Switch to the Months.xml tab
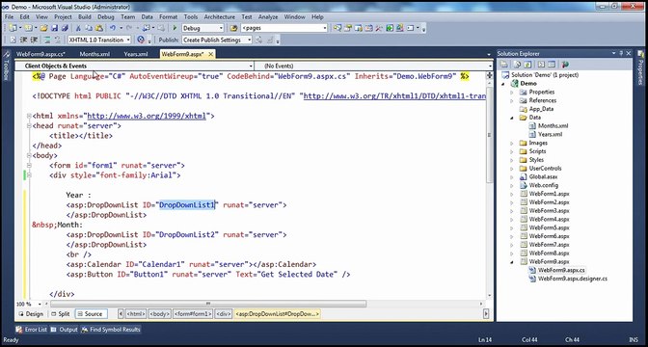648x347 pixels. pyautogui.click(x=94, y=54)
